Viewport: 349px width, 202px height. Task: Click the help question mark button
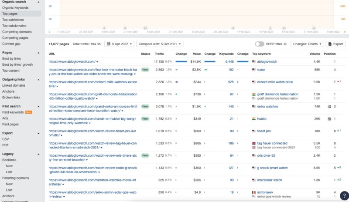coord(344,195)
